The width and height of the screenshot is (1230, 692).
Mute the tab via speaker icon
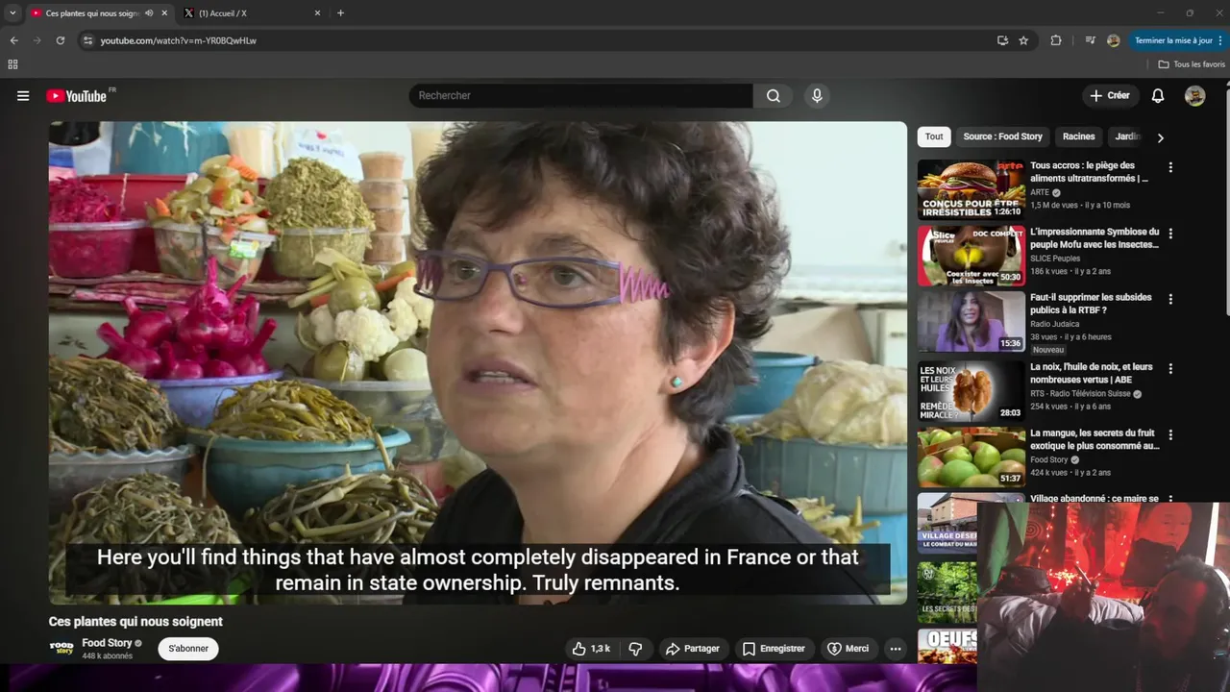click(x=149, y=13)
